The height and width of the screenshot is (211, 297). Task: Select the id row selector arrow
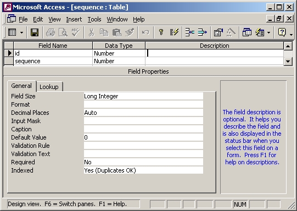(9, 53)
